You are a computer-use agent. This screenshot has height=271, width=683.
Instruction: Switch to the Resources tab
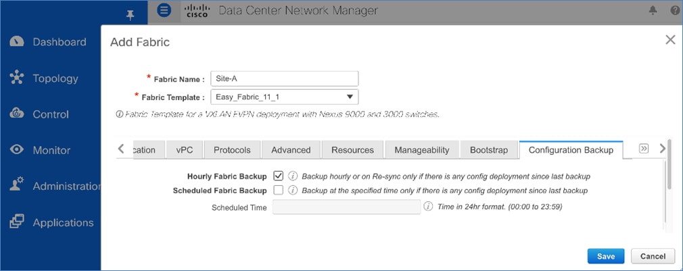click(352, 149)
